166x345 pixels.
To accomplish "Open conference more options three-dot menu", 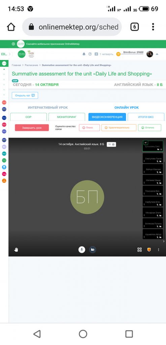I will (159, 250).
